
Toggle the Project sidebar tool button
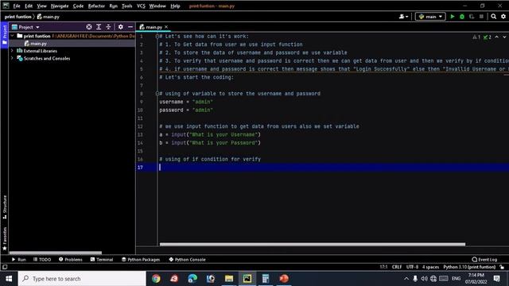[5, 35]
